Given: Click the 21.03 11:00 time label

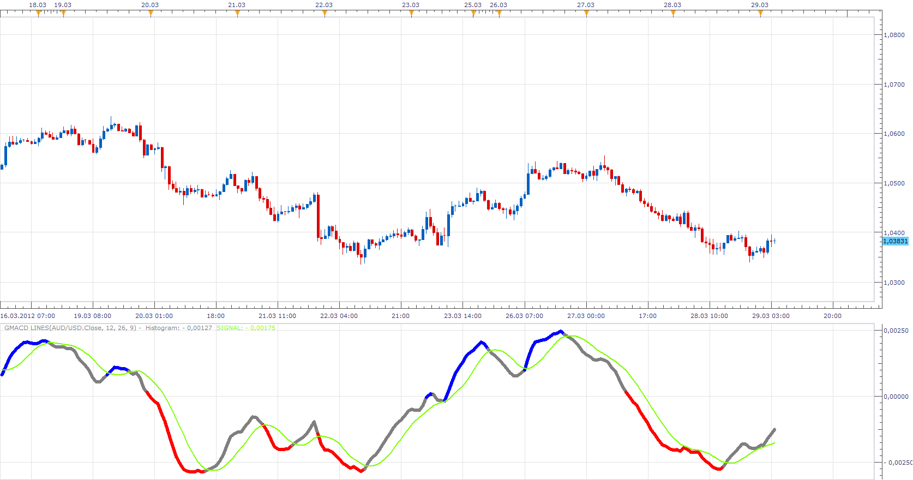Looking at the screenshot, I should pos(278,316).
